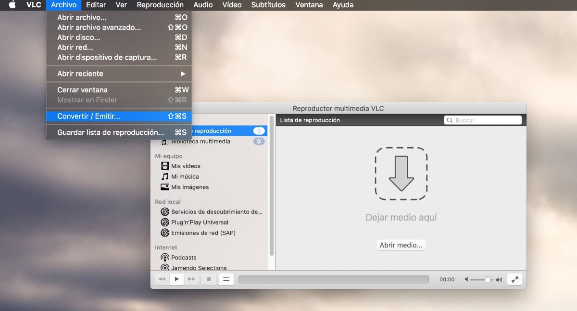Image resolution: width=577 pixels, height=311 pixels.
Task: Click the Emisiones de red (SAP) icon
Action: tap(165, 233)
